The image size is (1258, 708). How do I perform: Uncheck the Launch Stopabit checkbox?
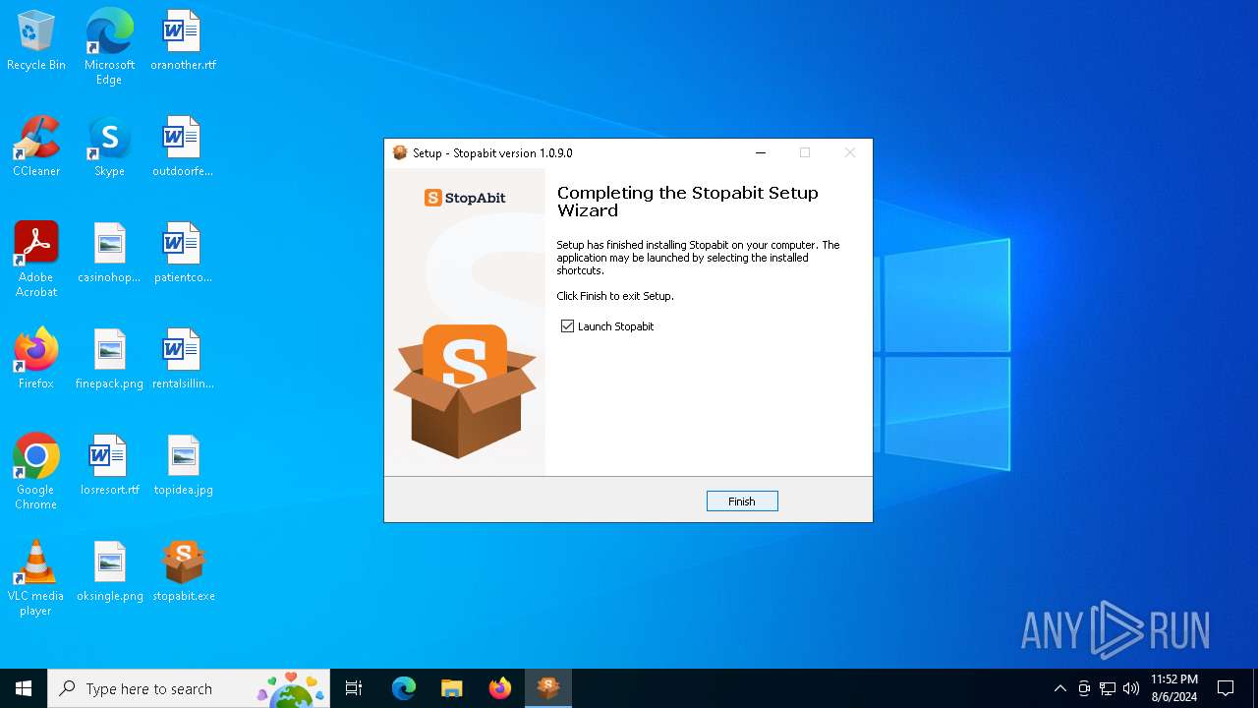(567, 326)
